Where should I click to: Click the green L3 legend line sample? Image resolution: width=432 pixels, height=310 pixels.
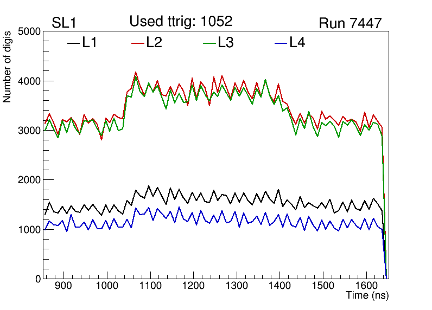tap(209, 43)
